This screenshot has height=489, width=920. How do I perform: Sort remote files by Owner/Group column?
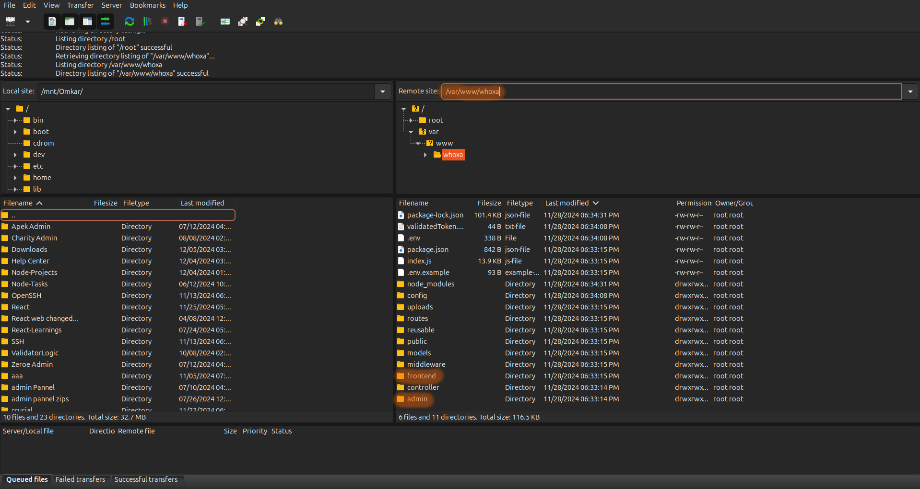[x=734, y=203]
